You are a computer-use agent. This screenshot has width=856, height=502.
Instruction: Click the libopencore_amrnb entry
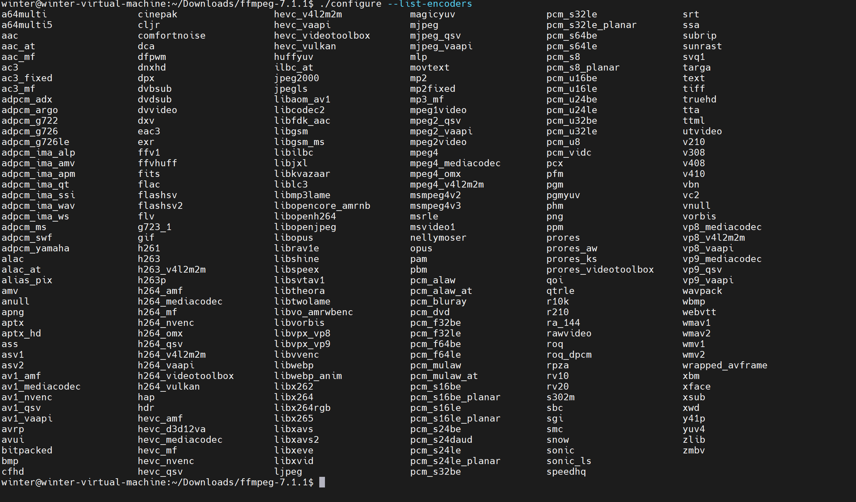tap(322, 206)
